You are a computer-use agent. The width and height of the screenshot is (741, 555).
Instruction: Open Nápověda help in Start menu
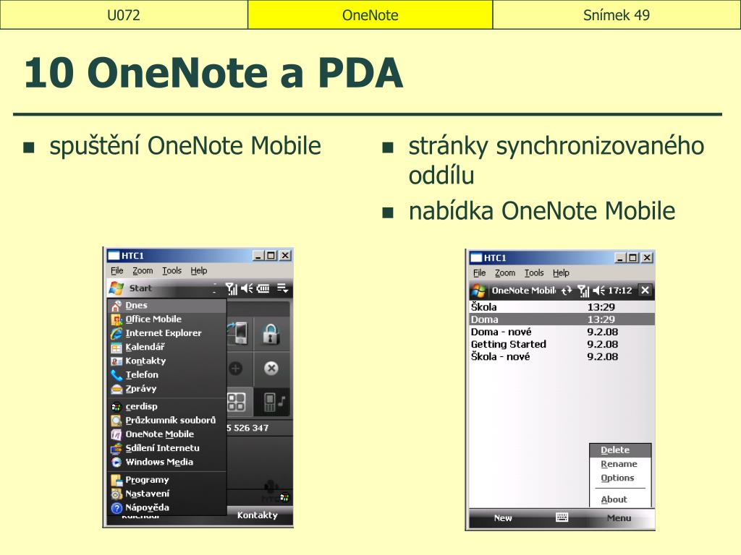pos(167,508)
